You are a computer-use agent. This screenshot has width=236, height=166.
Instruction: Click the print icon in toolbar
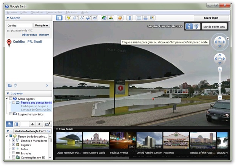(145, 18)
